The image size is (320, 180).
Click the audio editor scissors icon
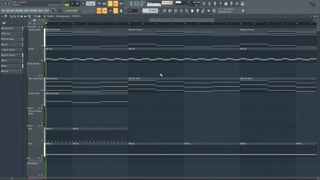pyautogui.click(x=209, y=3)
